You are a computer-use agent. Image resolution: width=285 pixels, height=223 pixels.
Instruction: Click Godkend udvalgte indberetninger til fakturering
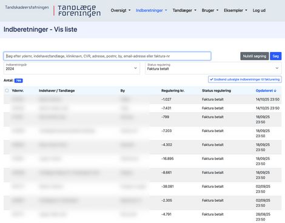pyautogui.click(x=245, y=79)
